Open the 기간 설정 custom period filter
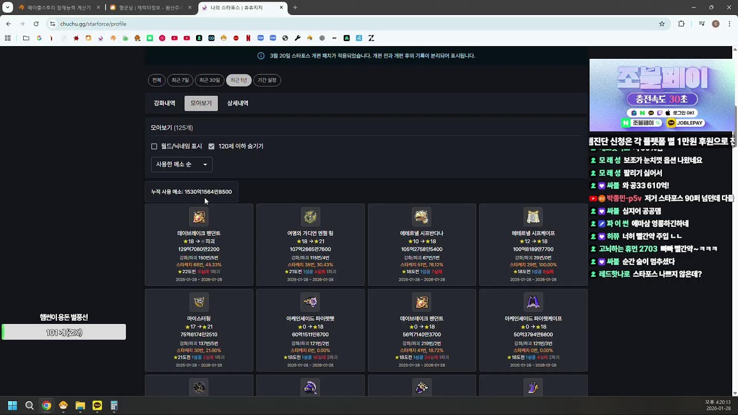 [x=267, y=80]
